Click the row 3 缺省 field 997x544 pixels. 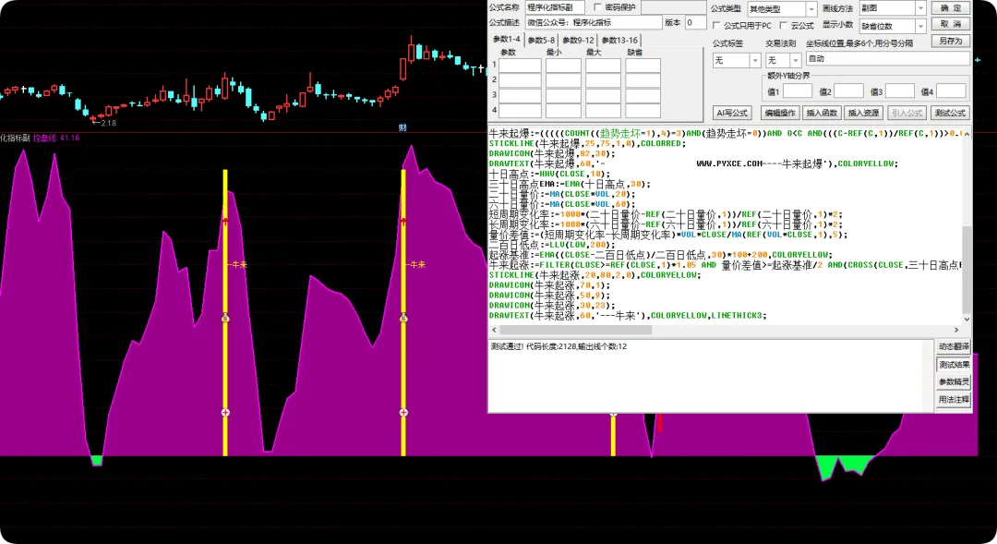[x=643, y=96]
